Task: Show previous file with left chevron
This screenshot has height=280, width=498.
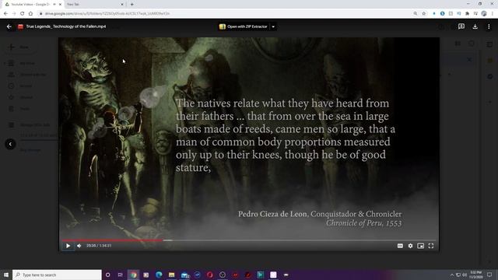Action: [10, 144]
